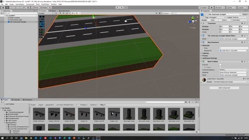Select the Move tool in the toolbar
Screen dimensions: 249x140
coord(7,7)
